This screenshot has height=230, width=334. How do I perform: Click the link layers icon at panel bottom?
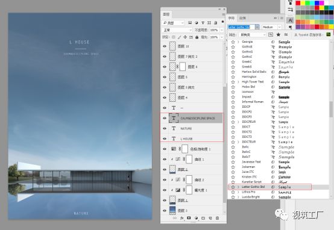click(174, 218)
